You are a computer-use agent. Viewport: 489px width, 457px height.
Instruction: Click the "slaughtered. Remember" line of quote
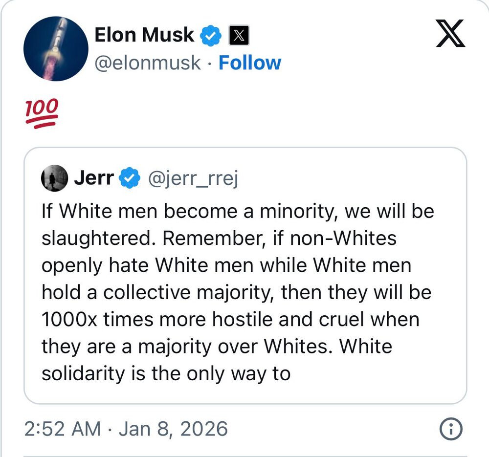[219, 239]
